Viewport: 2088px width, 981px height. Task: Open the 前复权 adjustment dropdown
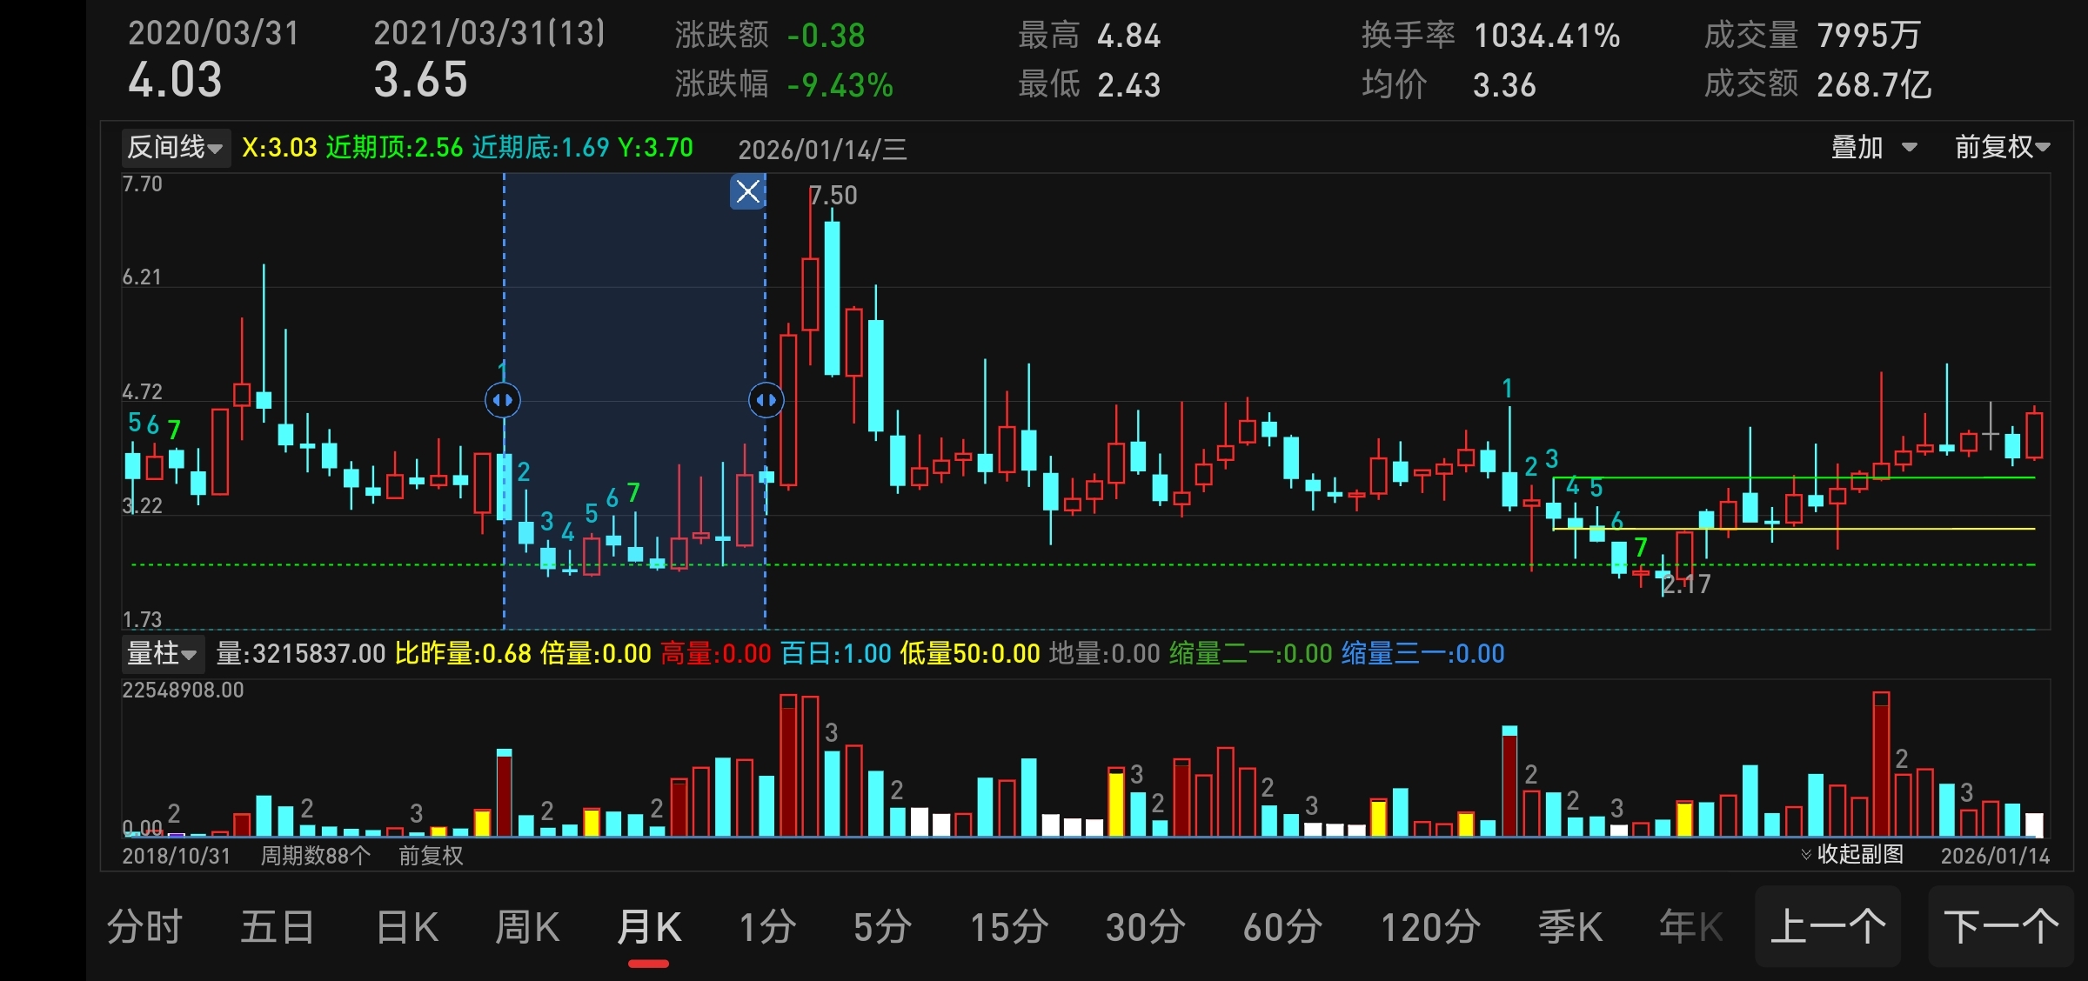pyautogui.click(x=2002, y=147)
